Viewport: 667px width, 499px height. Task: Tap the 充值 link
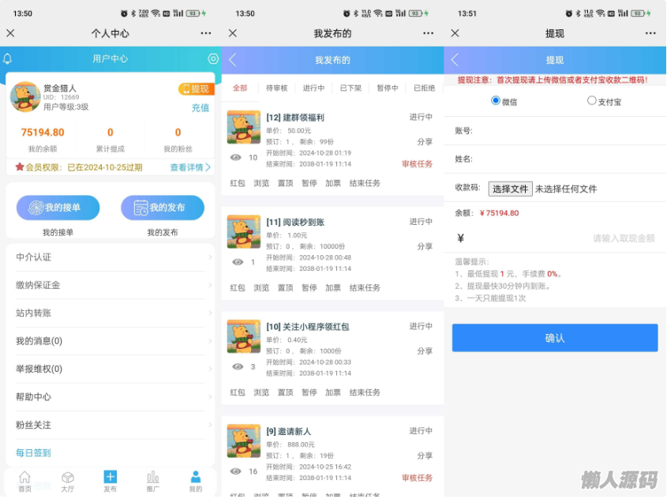pyautogui.click(x=200, y=107)
